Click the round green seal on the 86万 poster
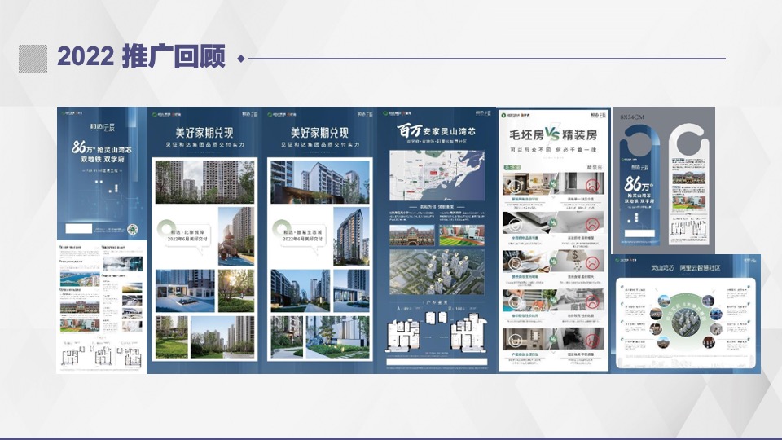 (133, 229)
